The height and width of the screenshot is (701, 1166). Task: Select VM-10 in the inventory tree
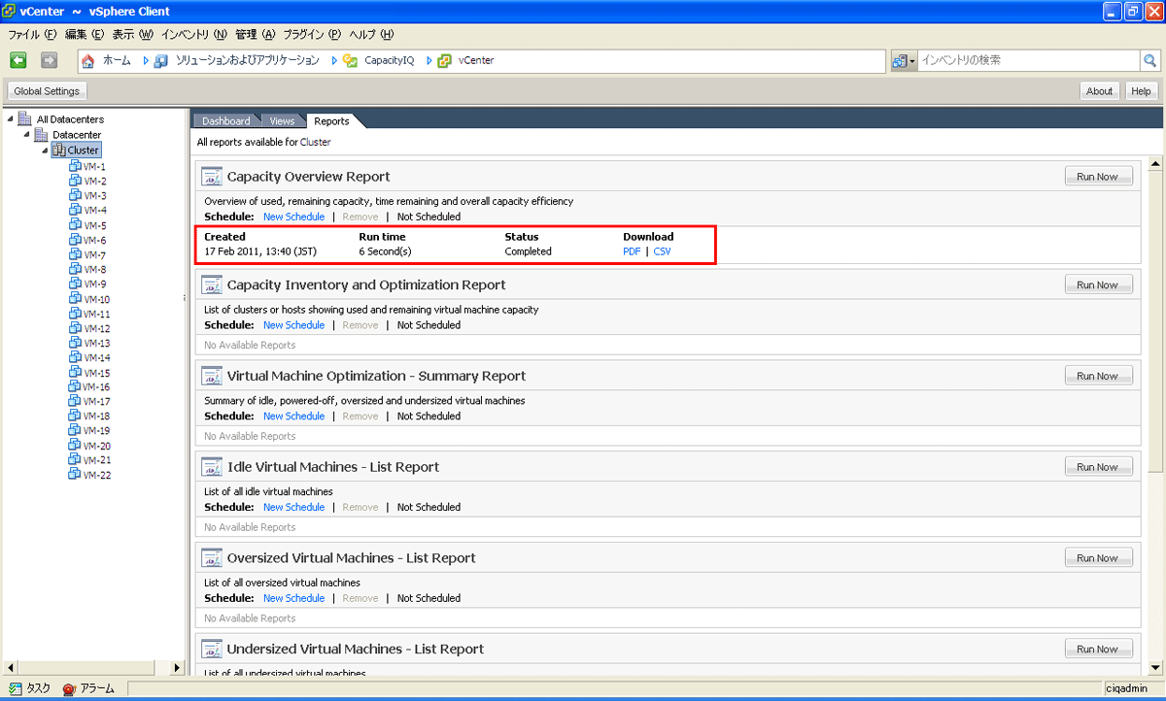[96, 299]
